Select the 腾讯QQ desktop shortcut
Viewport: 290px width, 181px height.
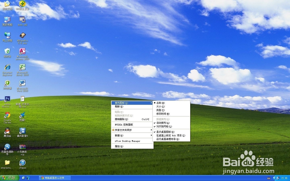coord(8,133)
